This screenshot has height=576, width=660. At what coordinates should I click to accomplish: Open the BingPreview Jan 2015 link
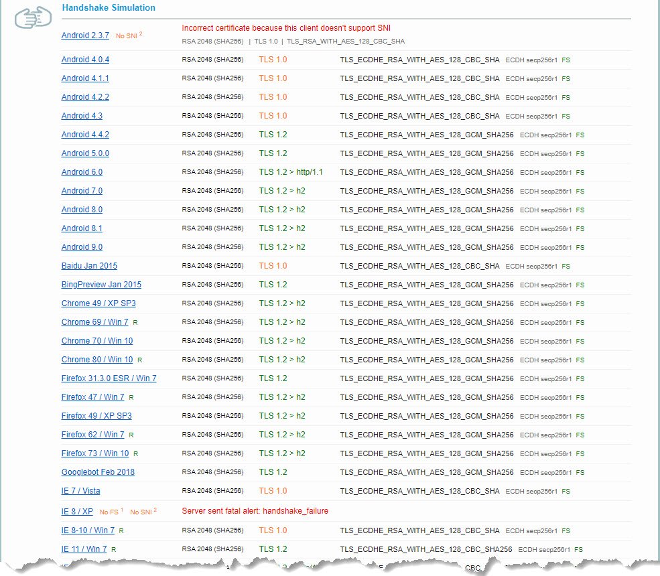pyautogui.click(x=101, y=285)
